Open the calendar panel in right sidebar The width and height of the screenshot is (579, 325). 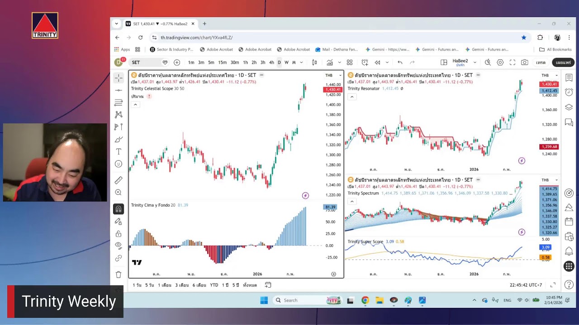[x=569, y=222]
